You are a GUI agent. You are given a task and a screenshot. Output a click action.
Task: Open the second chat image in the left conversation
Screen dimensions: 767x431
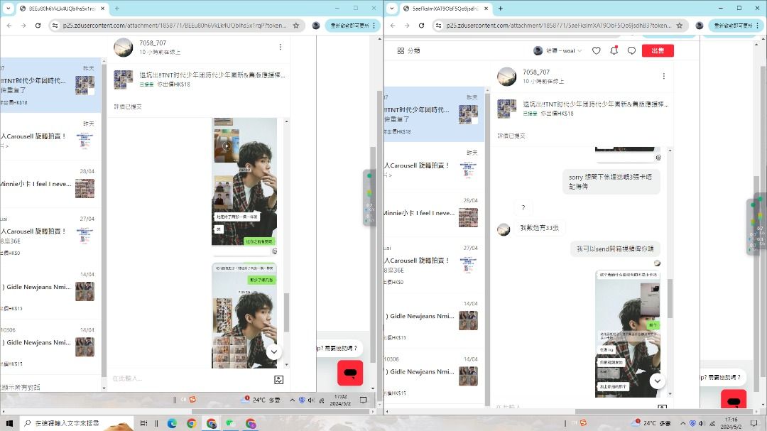click(x=244, y=315)
